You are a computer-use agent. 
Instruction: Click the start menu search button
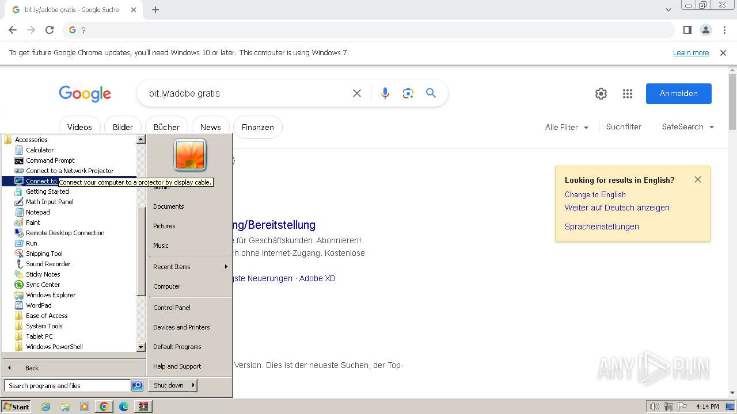137,386
